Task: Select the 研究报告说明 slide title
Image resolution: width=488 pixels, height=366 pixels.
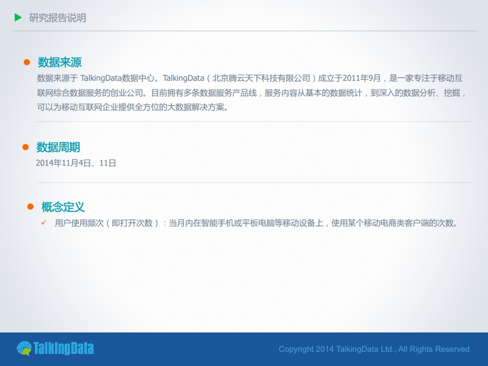Action: 57,18
